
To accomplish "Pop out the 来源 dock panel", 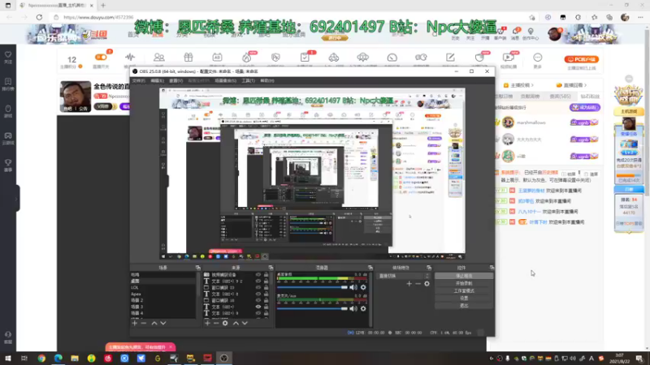I will point(271,268).
